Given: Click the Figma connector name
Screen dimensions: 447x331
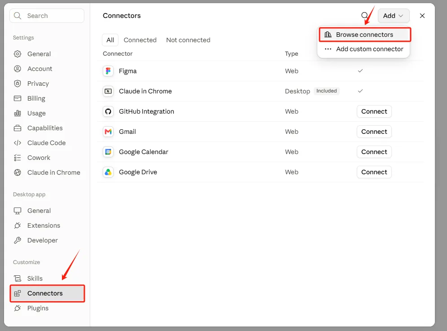Looking at the screenshot, I should click(x=128, y=71).
